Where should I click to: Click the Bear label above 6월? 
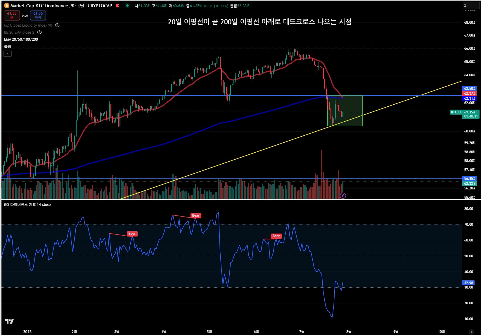click(x=276, y=236)
